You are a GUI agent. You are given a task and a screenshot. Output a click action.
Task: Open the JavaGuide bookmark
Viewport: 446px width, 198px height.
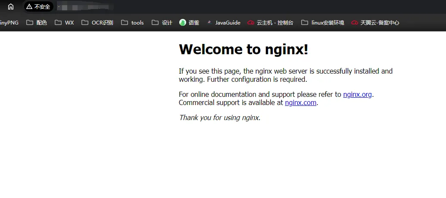coord(224,23)
